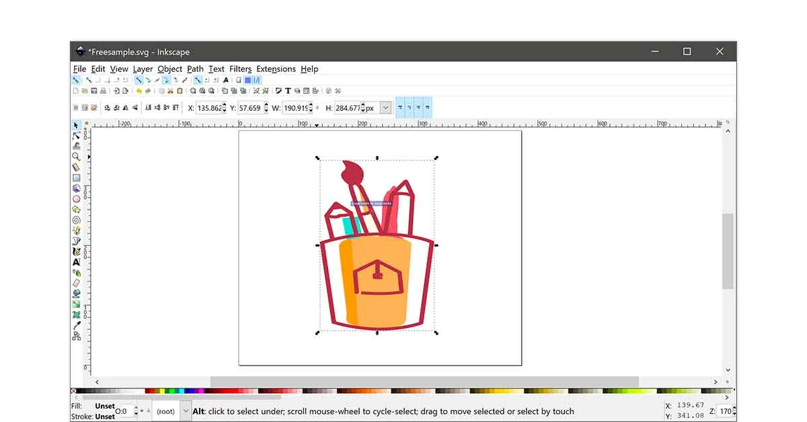The width and height of the screenshot is (807, 422).
Task: Toggle scale stroke width when scaling objects
Action: 401,107
